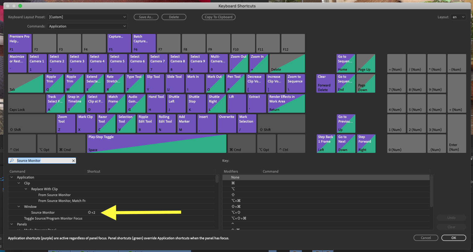Screen dimensions: 473x252
Task: Click the ⇧+2 shortcut for Source Monitor
Action: [92, 212]
